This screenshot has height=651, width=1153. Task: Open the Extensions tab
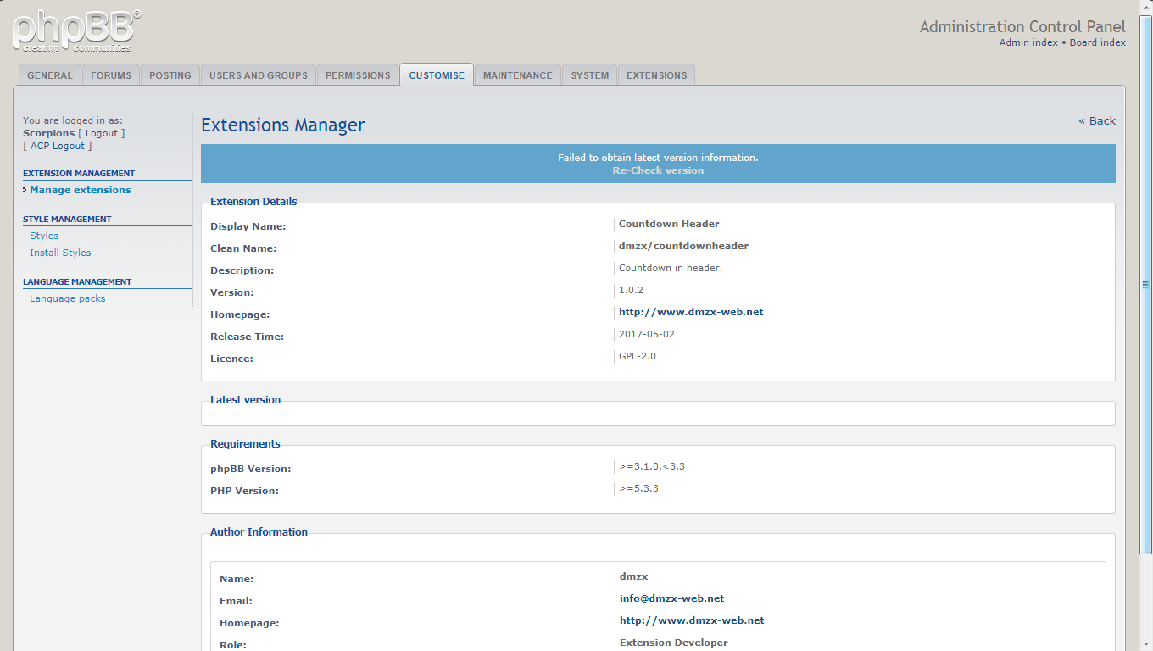pos(656,75)
